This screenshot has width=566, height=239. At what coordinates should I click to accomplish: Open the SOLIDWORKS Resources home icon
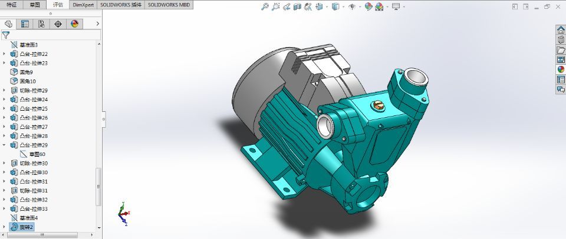point(561,30)
